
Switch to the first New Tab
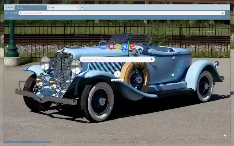click(31, 8)
